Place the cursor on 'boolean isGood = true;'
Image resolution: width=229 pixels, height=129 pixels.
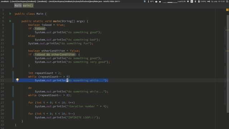click(x=47, y=25)
